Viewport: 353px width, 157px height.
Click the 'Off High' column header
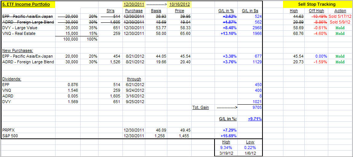click(x=316, y=11)
